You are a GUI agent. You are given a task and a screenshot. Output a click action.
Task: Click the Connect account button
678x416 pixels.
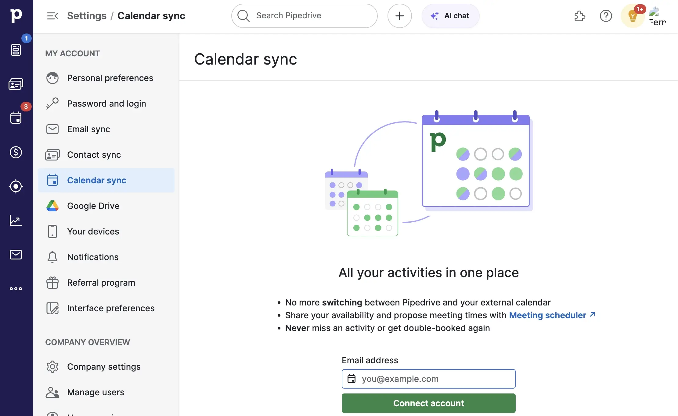click(428, 403)
